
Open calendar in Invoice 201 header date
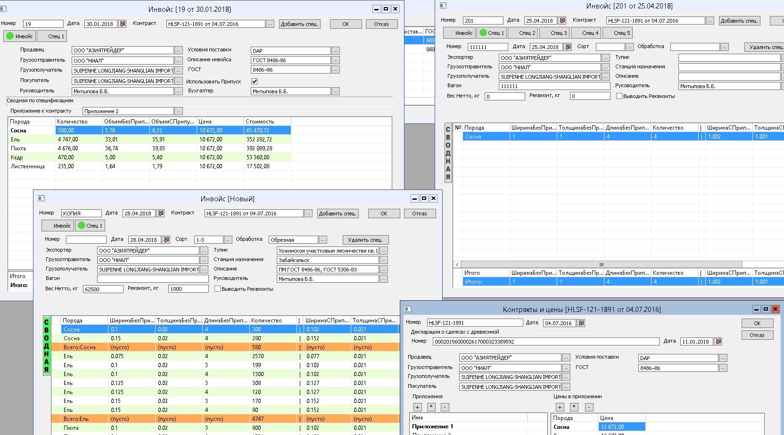click(562, 21)
